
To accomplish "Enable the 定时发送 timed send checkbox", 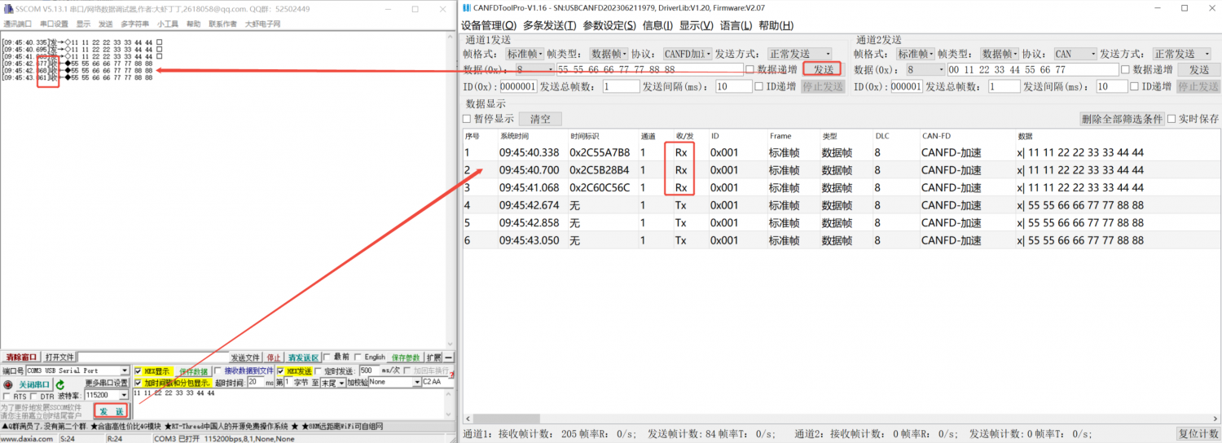I will [319, 371].
